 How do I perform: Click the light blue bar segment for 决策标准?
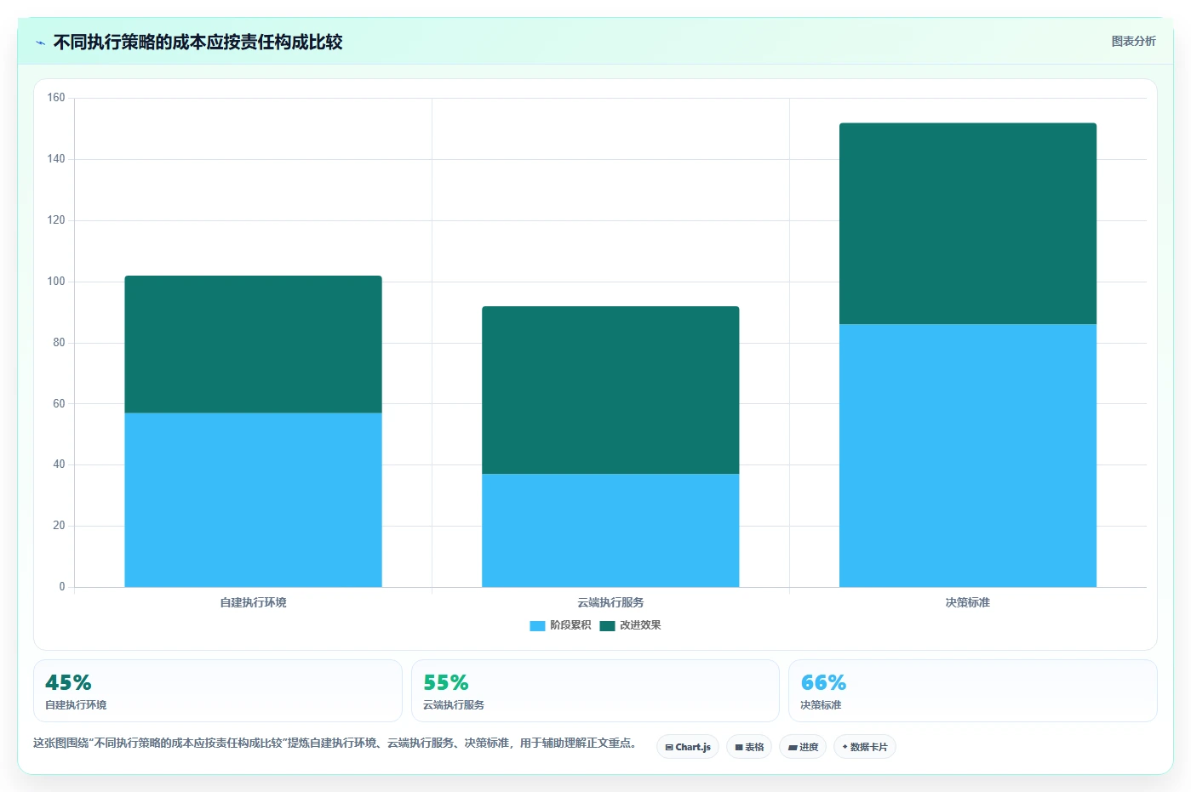tap(968, 455)
